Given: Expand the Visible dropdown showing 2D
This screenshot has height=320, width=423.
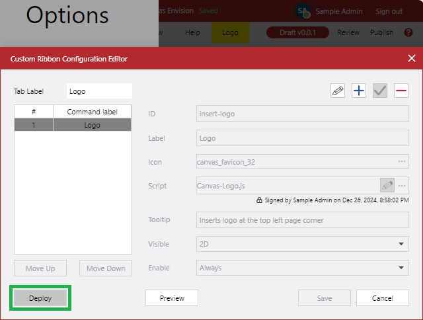Looking at the screenshot, I should point(303,244).
